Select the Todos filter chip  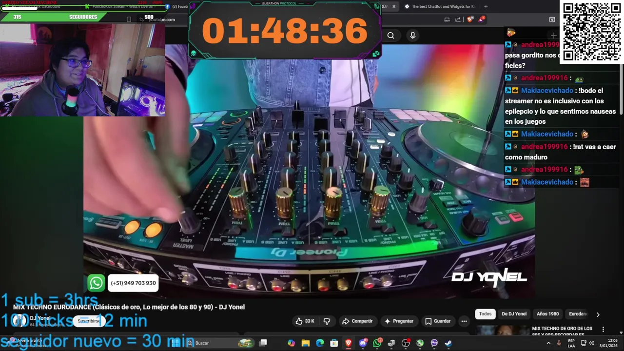point(485,314)
